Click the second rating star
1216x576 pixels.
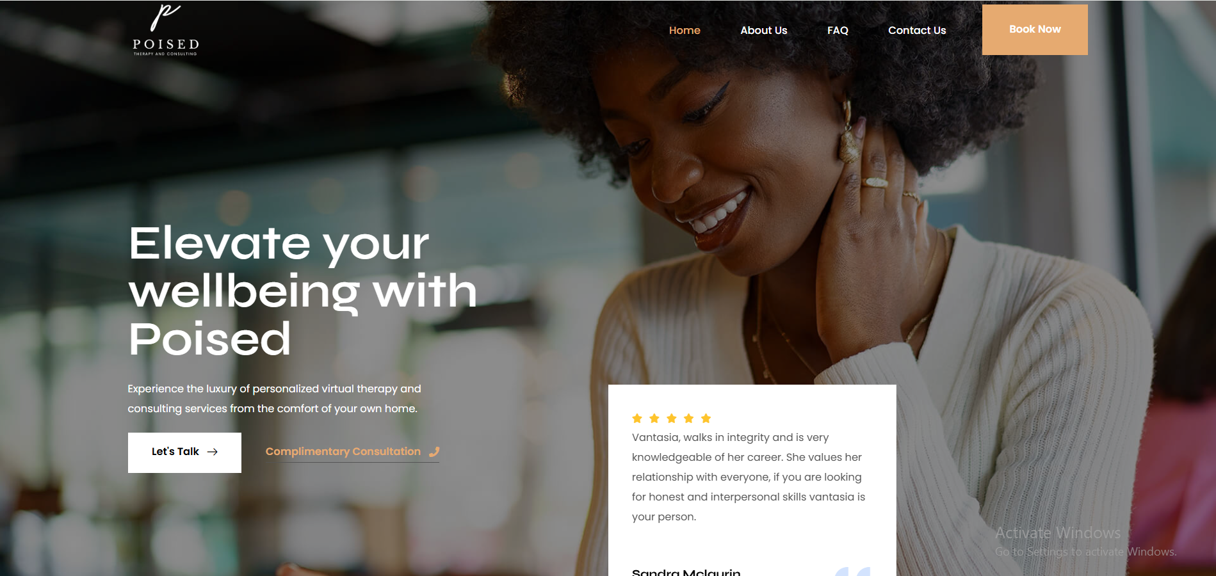[x=654, y=419]
